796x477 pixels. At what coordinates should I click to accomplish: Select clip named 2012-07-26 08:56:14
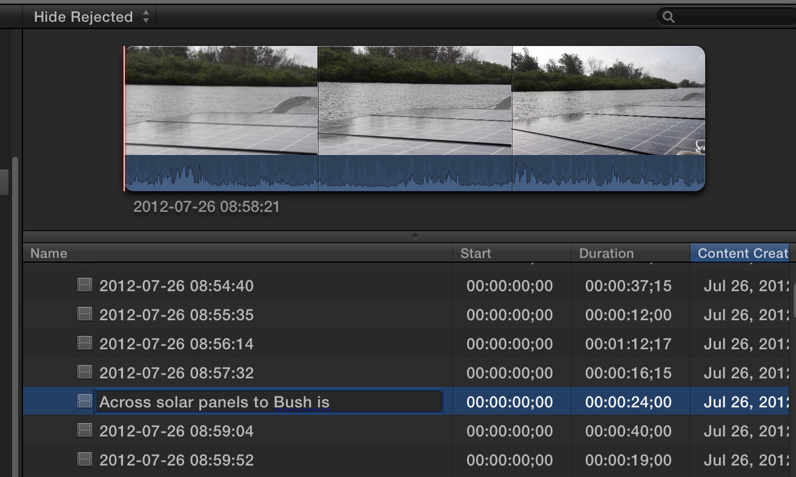pos(176,344)
